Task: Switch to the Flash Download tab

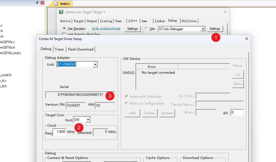Action: 80,49
